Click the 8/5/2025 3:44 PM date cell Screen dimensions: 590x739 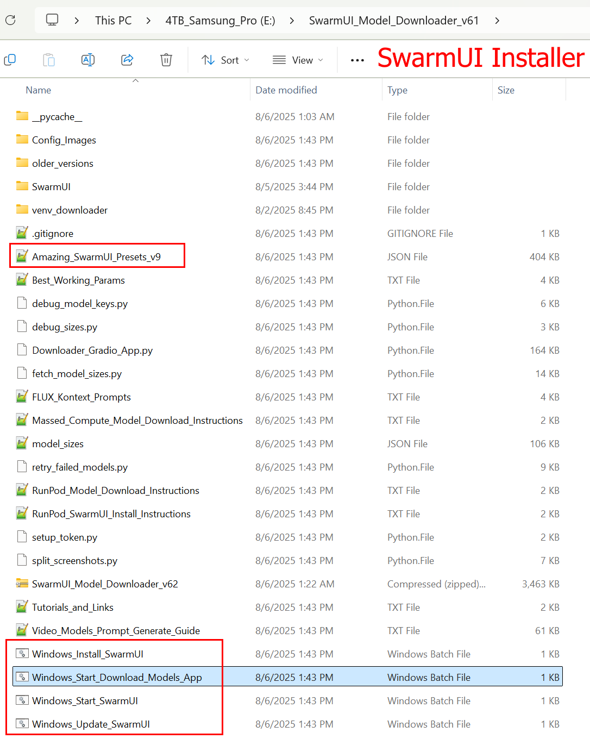(294, 187)
